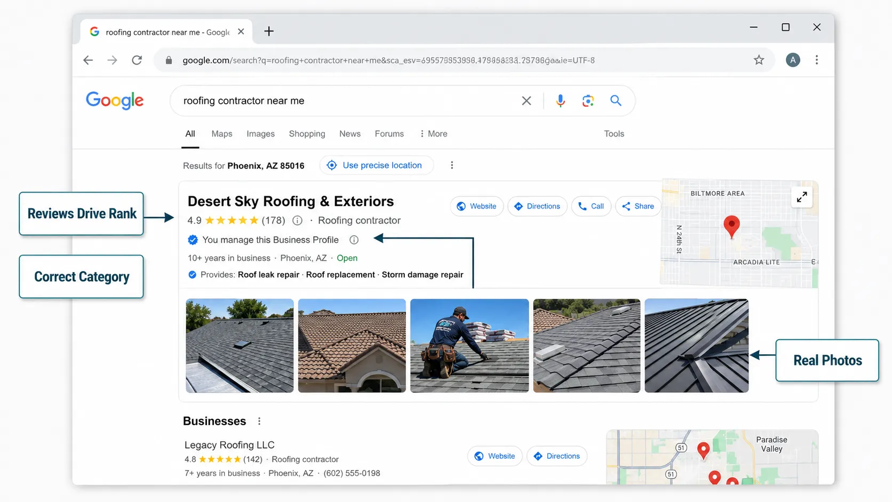The height and width of the screenshot is (502, 892).
Task: Click info icon beside 'You manage this Business Profile'
Action: click(354, 240)
